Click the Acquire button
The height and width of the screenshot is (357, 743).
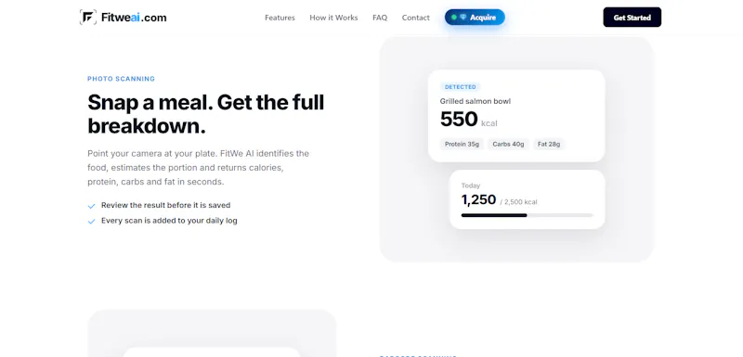coord(475,18)
